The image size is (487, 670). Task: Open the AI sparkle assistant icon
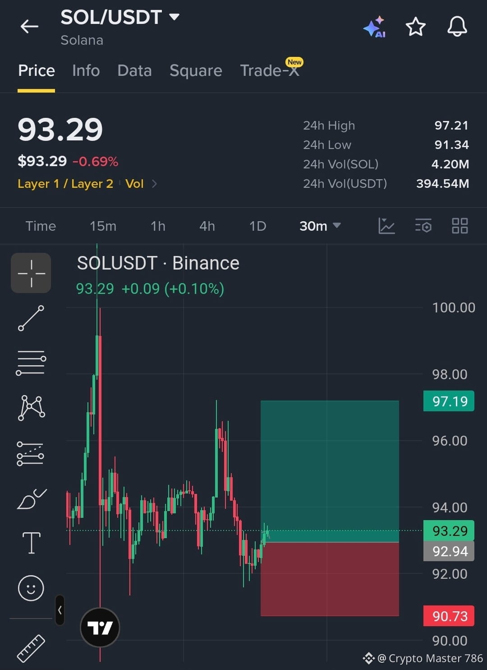coord(374,27)
